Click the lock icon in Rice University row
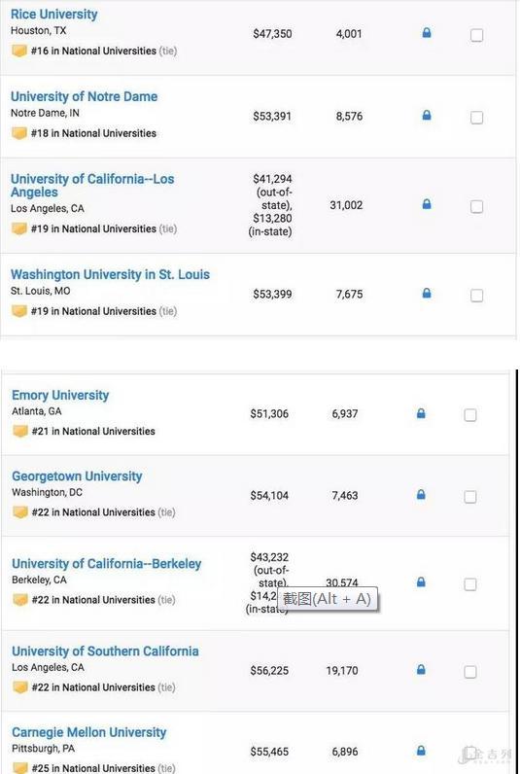Image resolution: width=520 pixels, height=774 pixels. click(x=427, y=33)
